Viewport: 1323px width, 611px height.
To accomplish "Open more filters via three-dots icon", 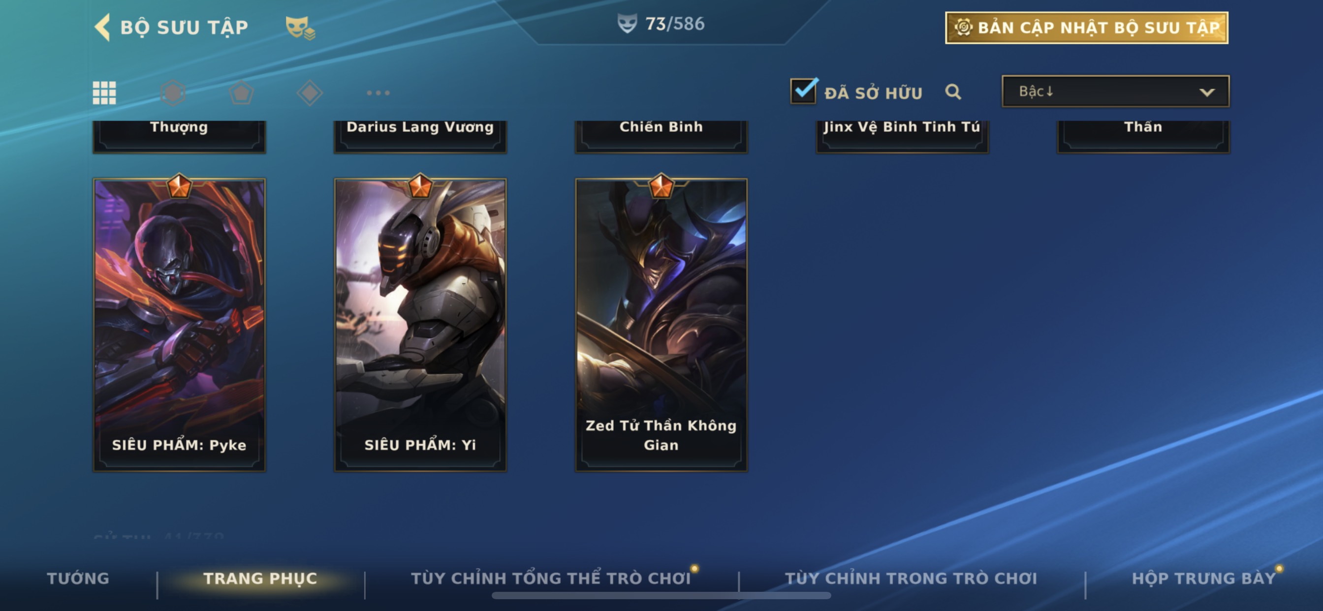I will coord(378,93).
